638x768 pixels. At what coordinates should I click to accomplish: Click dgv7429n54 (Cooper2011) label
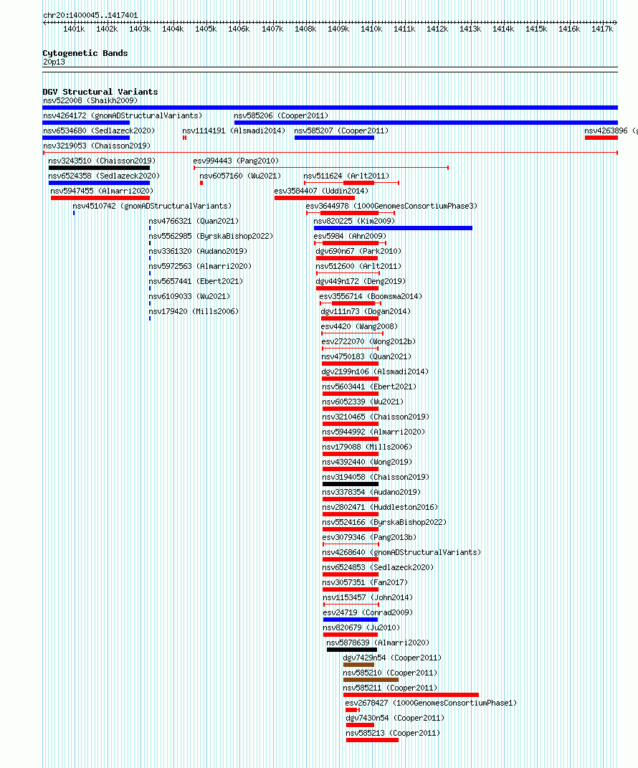click(x=392, y=658)
